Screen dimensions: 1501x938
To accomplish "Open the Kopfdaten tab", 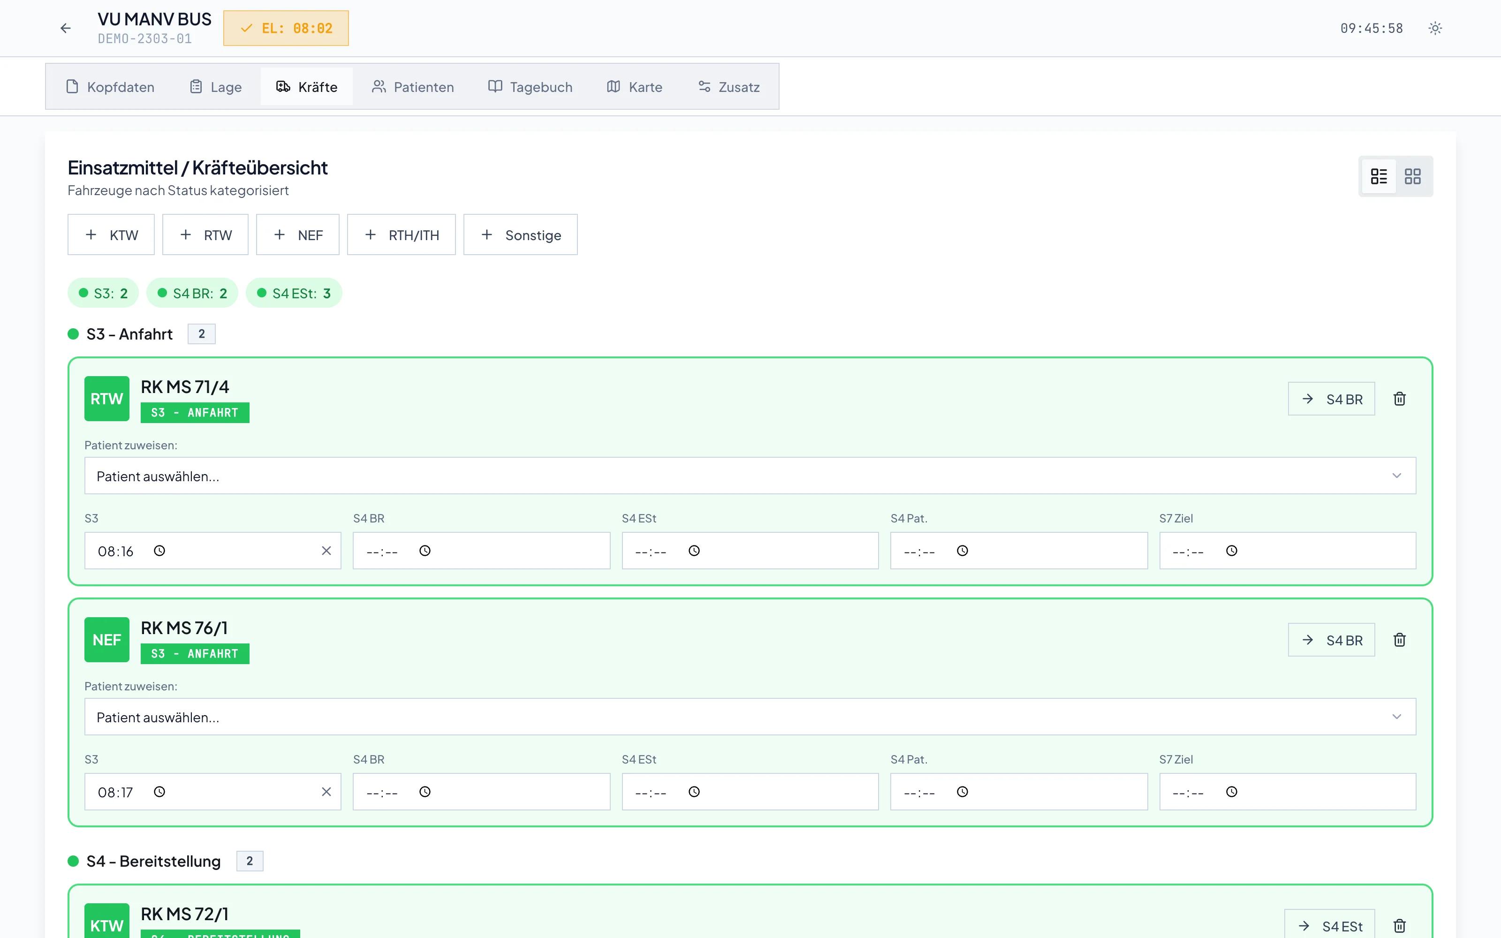I will pyautogui.click(x=110, y=87).
